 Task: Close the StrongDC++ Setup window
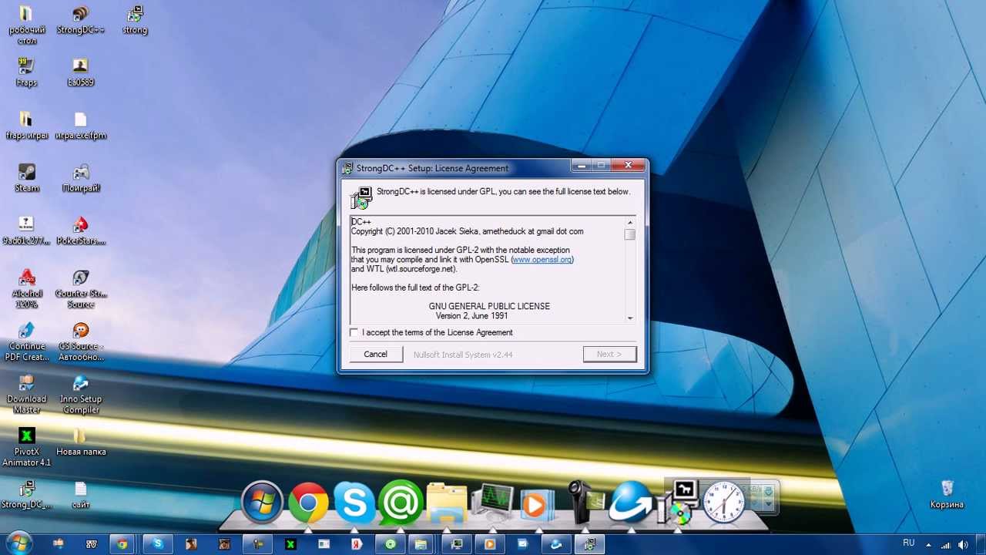[629, 166]
